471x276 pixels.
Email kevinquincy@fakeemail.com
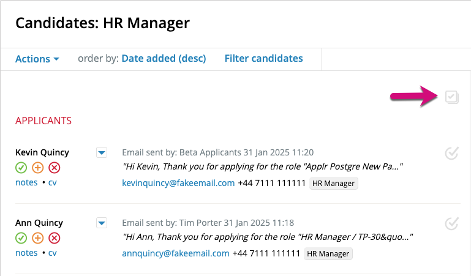(x=178, y=183)
